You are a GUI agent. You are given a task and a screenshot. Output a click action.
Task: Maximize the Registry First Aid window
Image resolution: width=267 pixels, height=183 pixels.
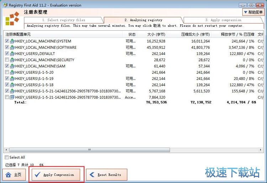[x=251, y=5]
